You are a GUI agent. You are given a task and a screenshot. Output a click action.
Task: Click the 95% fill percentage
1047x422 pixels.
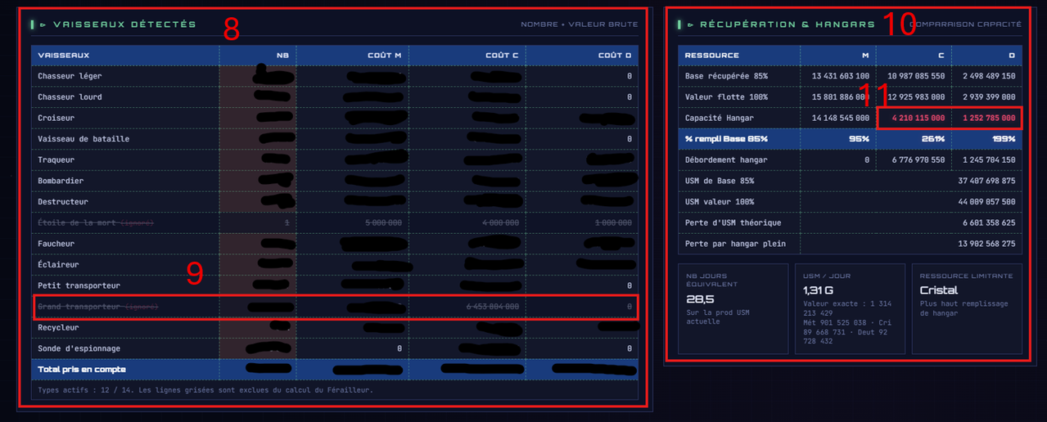click(861, 139)
